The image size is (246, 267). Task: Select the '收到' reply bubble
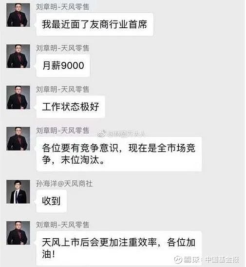52,201
